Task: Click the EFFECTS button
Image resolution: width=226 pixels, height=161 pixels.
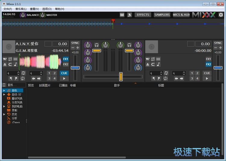Action: tap(143, 15)
